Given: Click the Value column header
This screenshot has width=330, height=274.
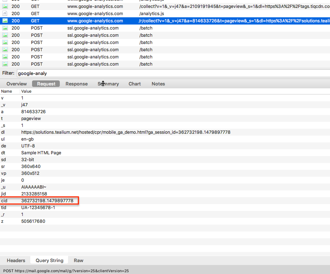Looking at the screenshot, I should [26, 91].
